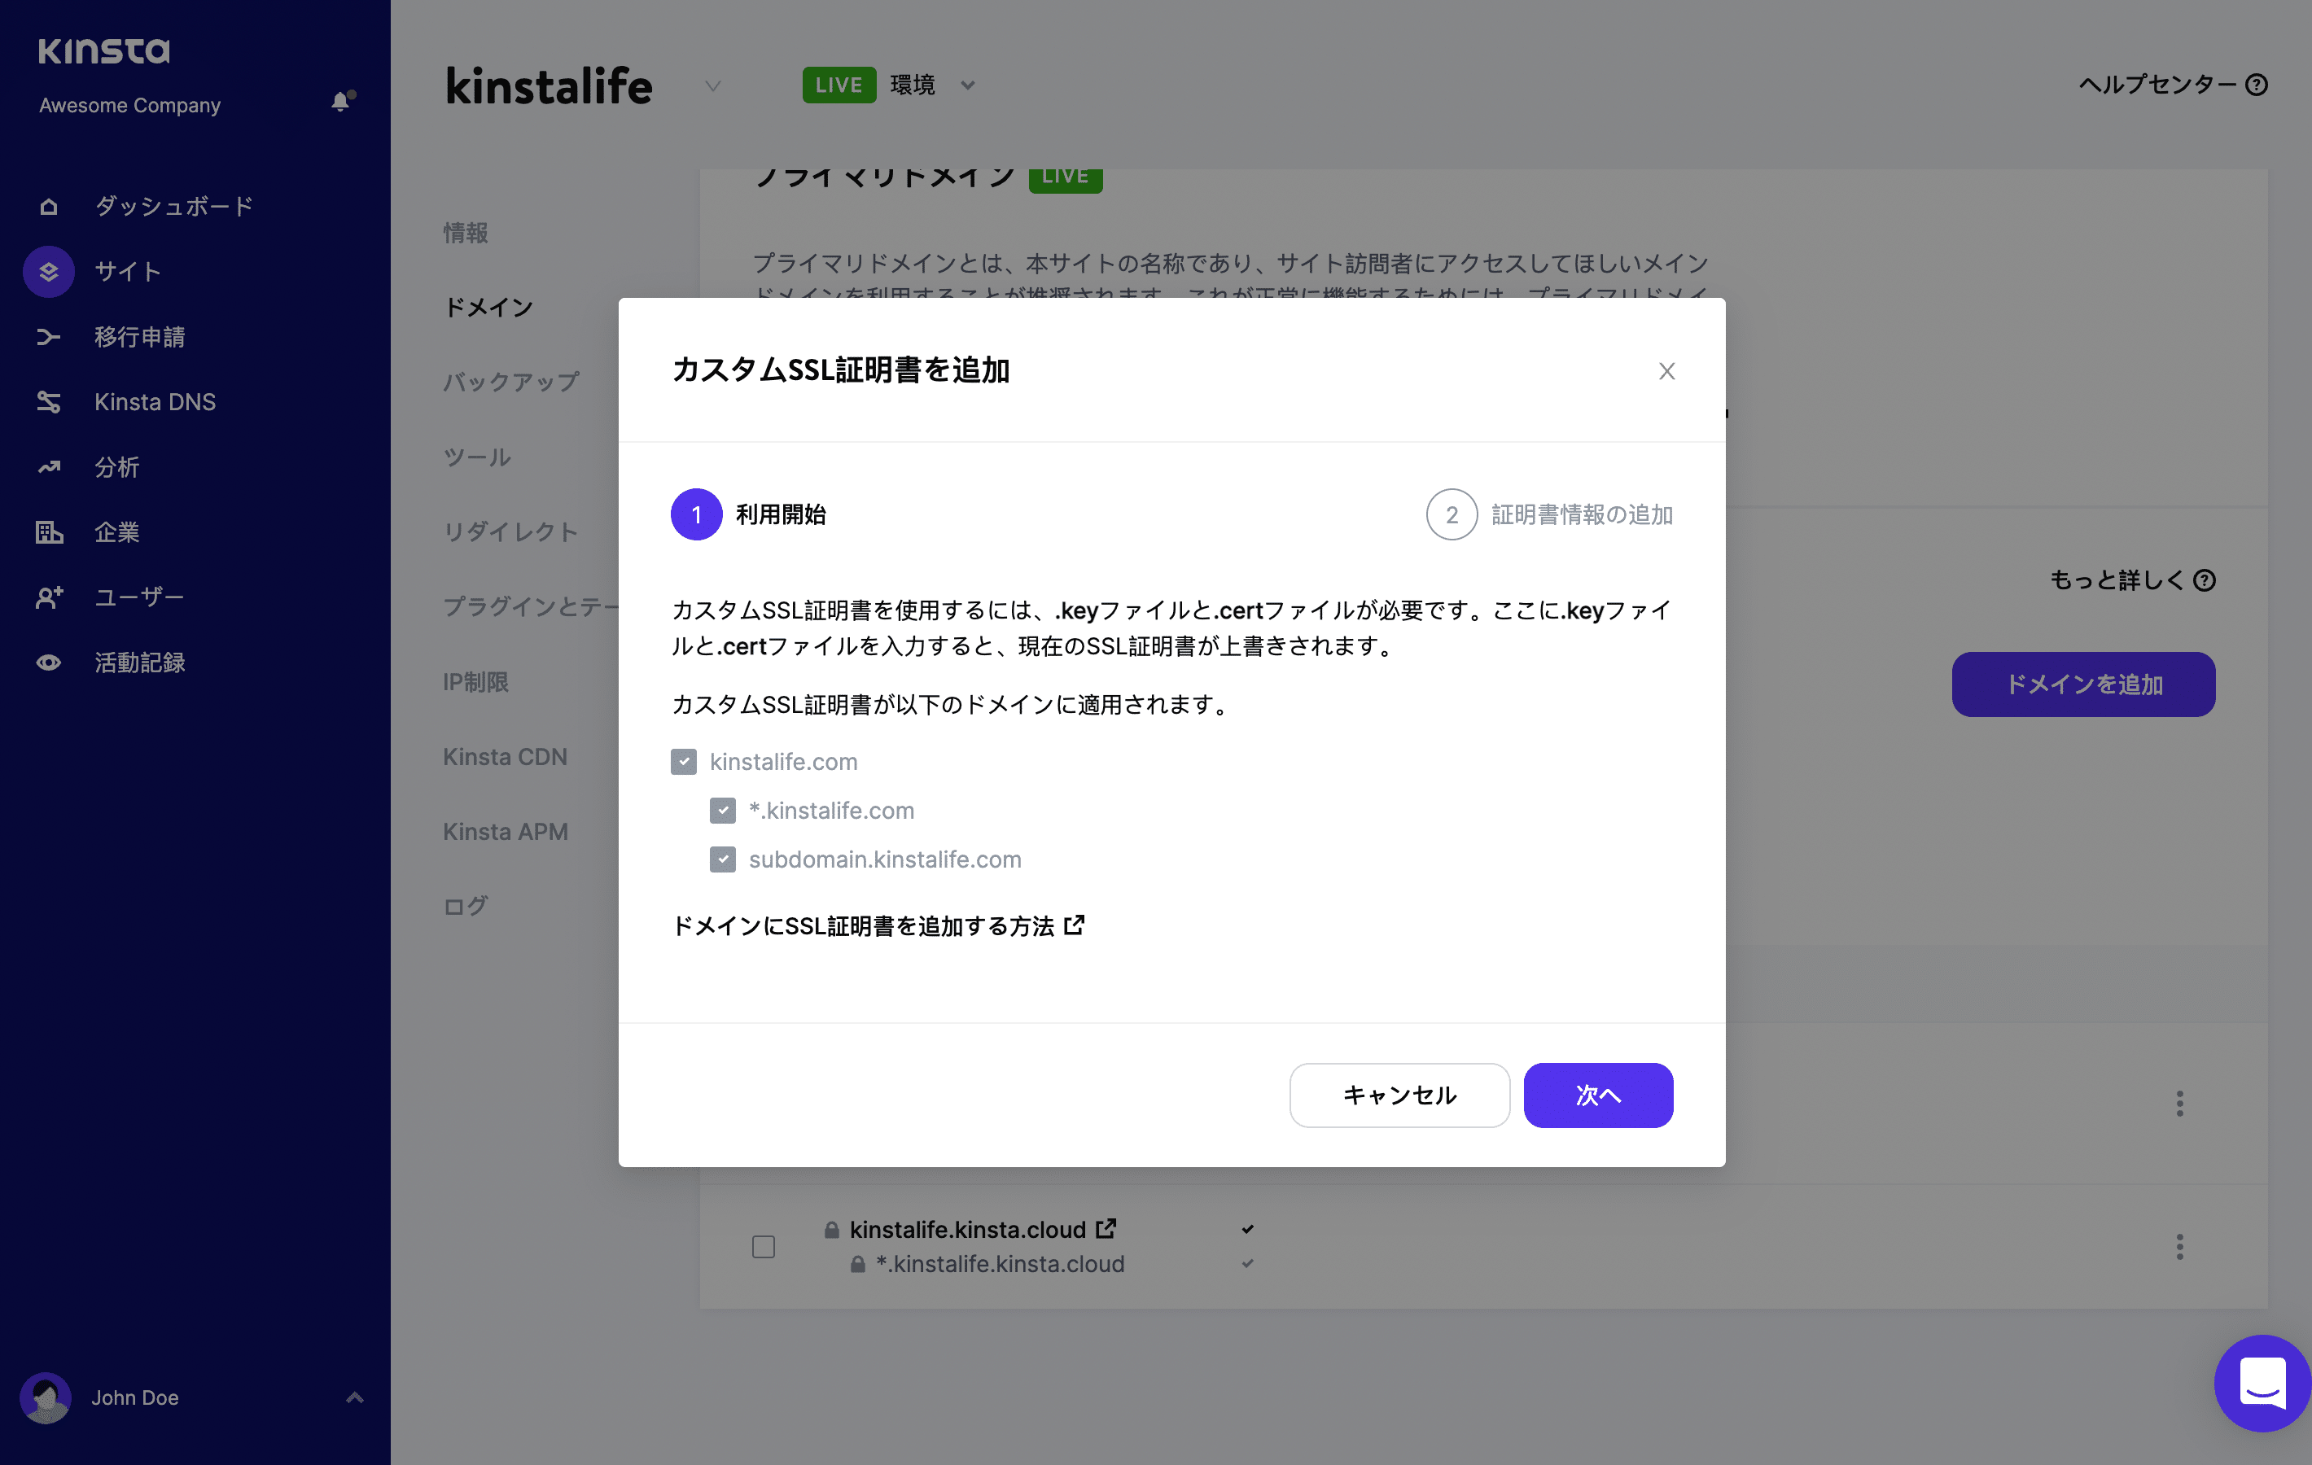Viewport: 2312px width, 1465px height.
Task: Switch to the バックアップ tab
Action: (x=510, y=381)
